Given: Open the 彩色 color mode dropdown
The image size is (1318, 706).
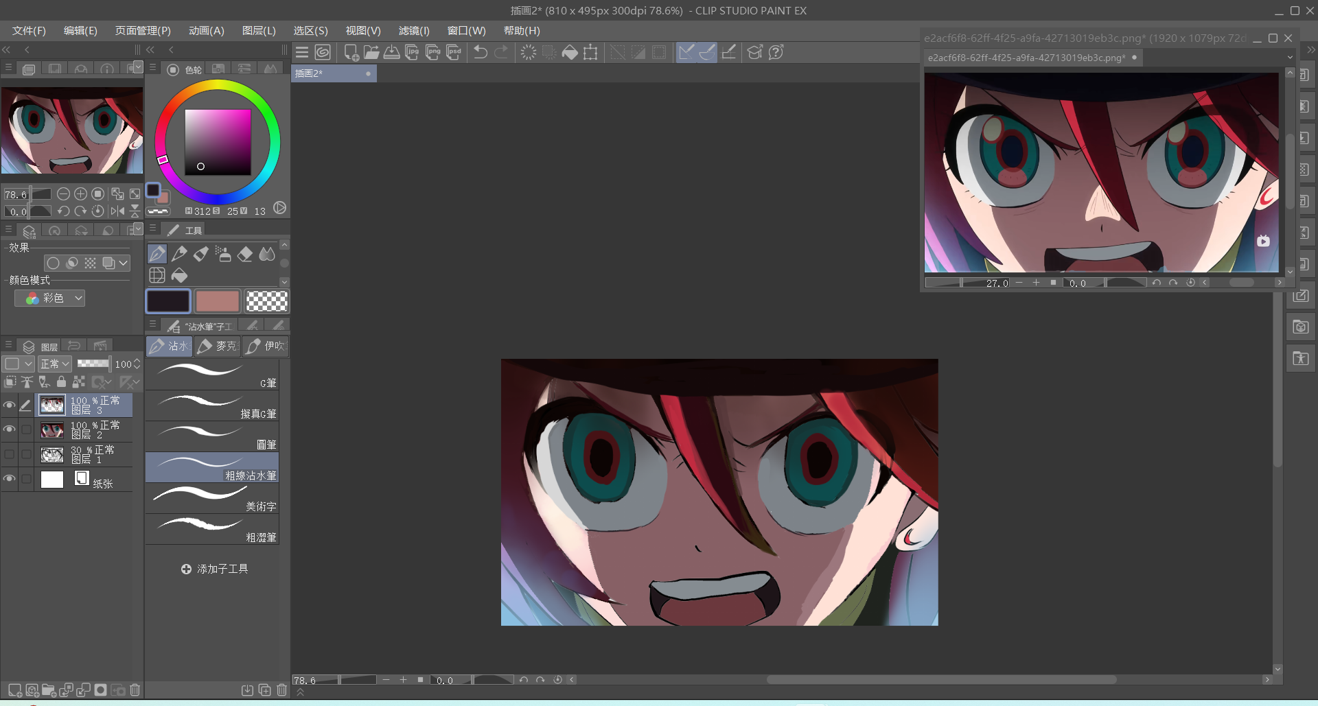Looking at the screenshot, I should [50, 298].
